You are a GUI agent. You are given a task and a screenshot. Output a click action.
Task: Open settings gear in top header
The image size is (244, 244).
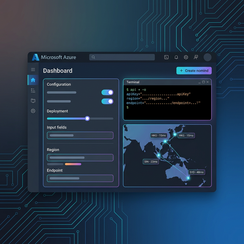pos(186,57)
